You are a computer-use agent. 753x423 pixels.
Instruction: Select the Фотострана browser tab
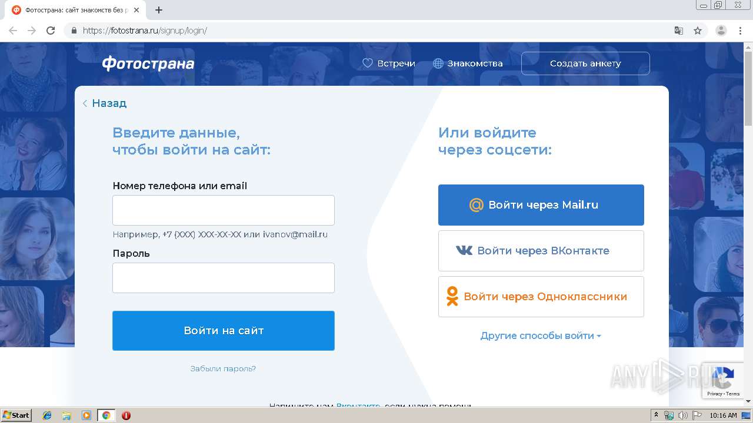click(75, 10)
